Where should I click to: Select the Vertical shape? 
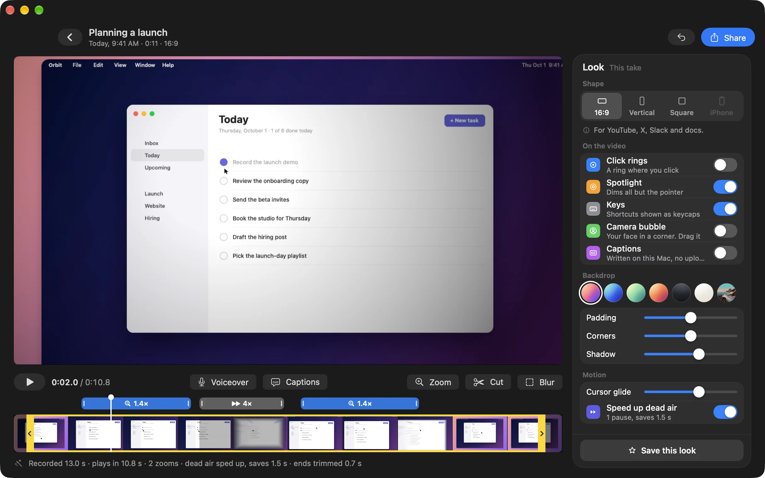tap(642, 106)
